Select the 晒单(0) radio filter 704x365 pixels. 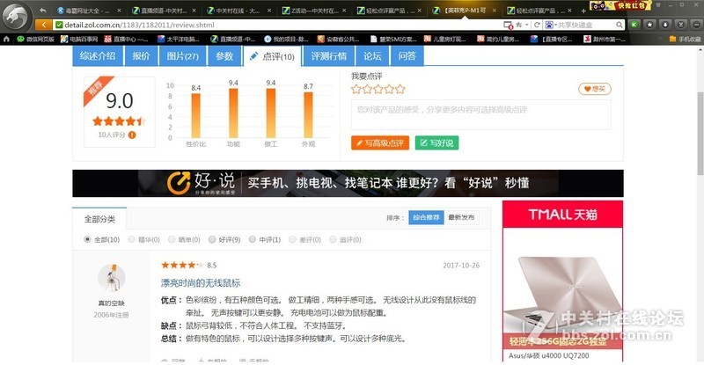[172, 239]
